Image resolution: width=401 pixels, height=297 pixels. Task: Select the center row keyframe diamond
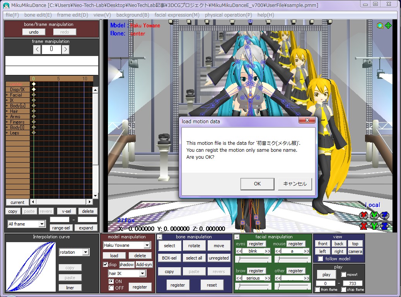pyautogui.click(x=34, y=84)
